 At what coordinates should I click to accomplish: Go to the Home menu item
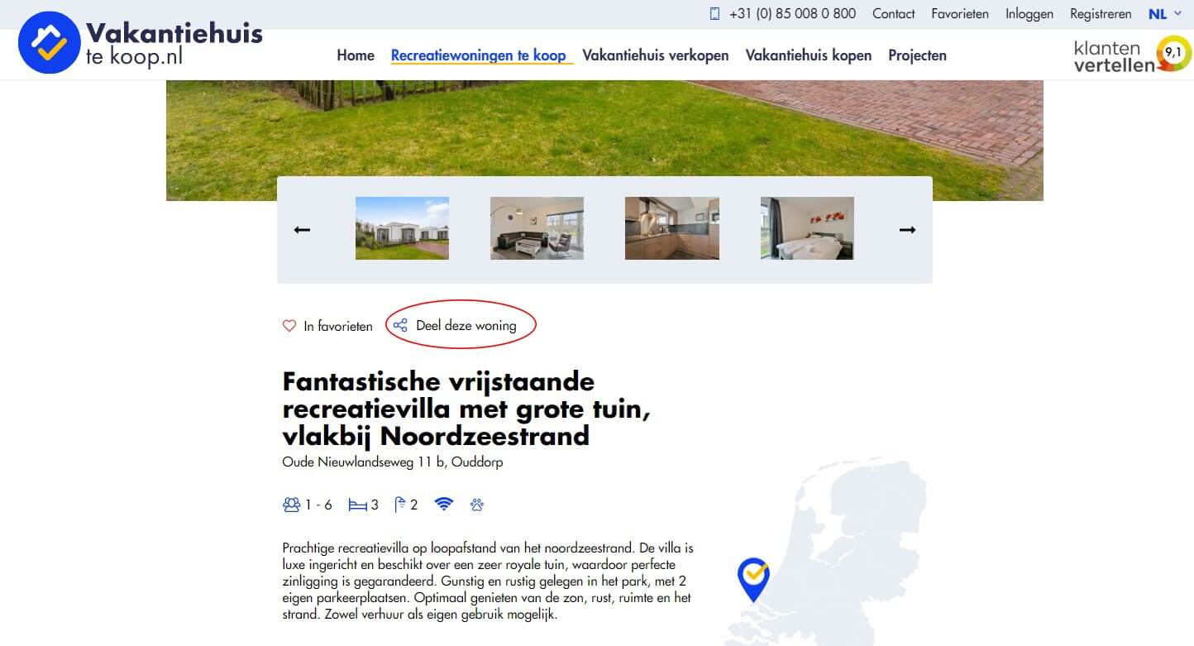click(356, 55)
